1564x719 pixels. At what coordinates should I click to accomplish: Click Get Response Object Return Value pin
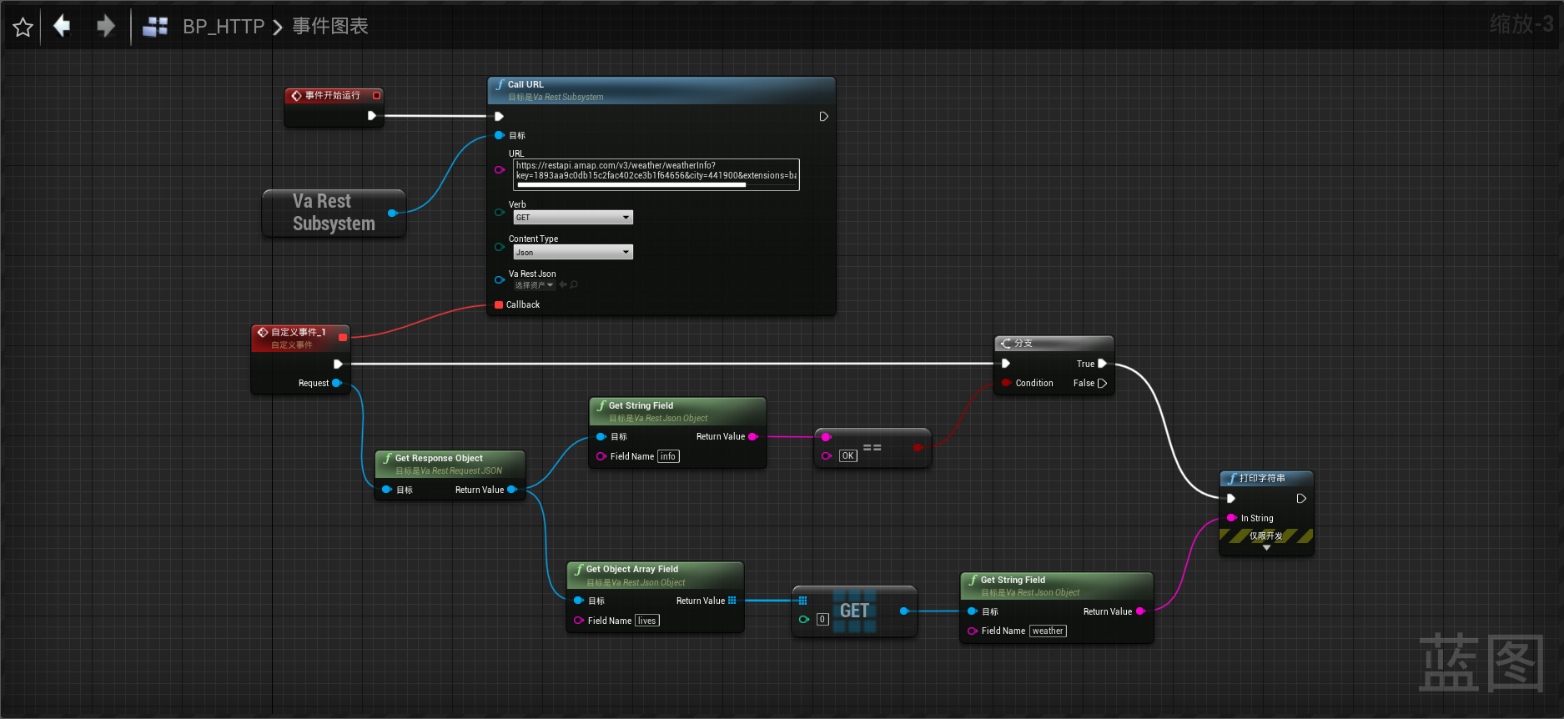pyautogui.click(x=512, y=490)
